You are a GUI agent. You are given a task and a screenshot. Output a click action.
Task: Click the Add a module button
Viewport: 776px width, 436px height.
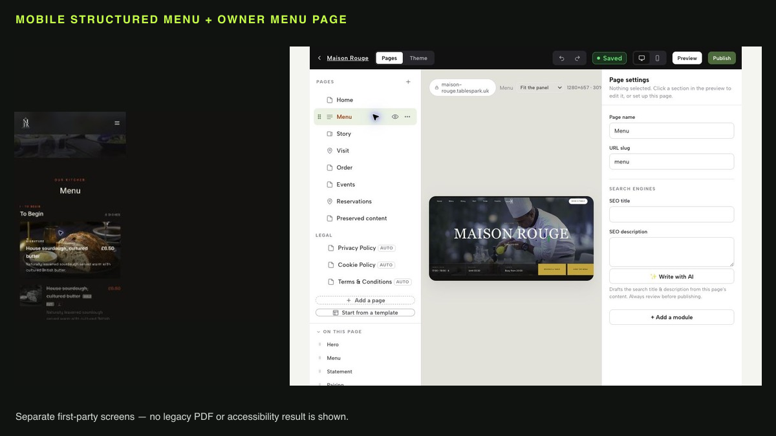point(671,317)
